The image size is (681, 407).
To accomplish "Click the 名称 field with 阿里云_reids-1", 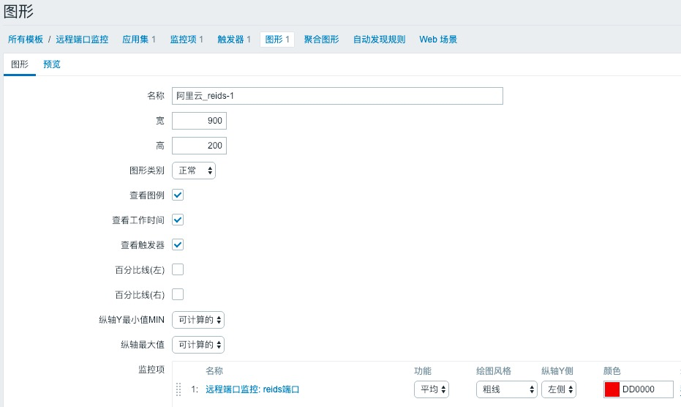I will click(337, 96).
